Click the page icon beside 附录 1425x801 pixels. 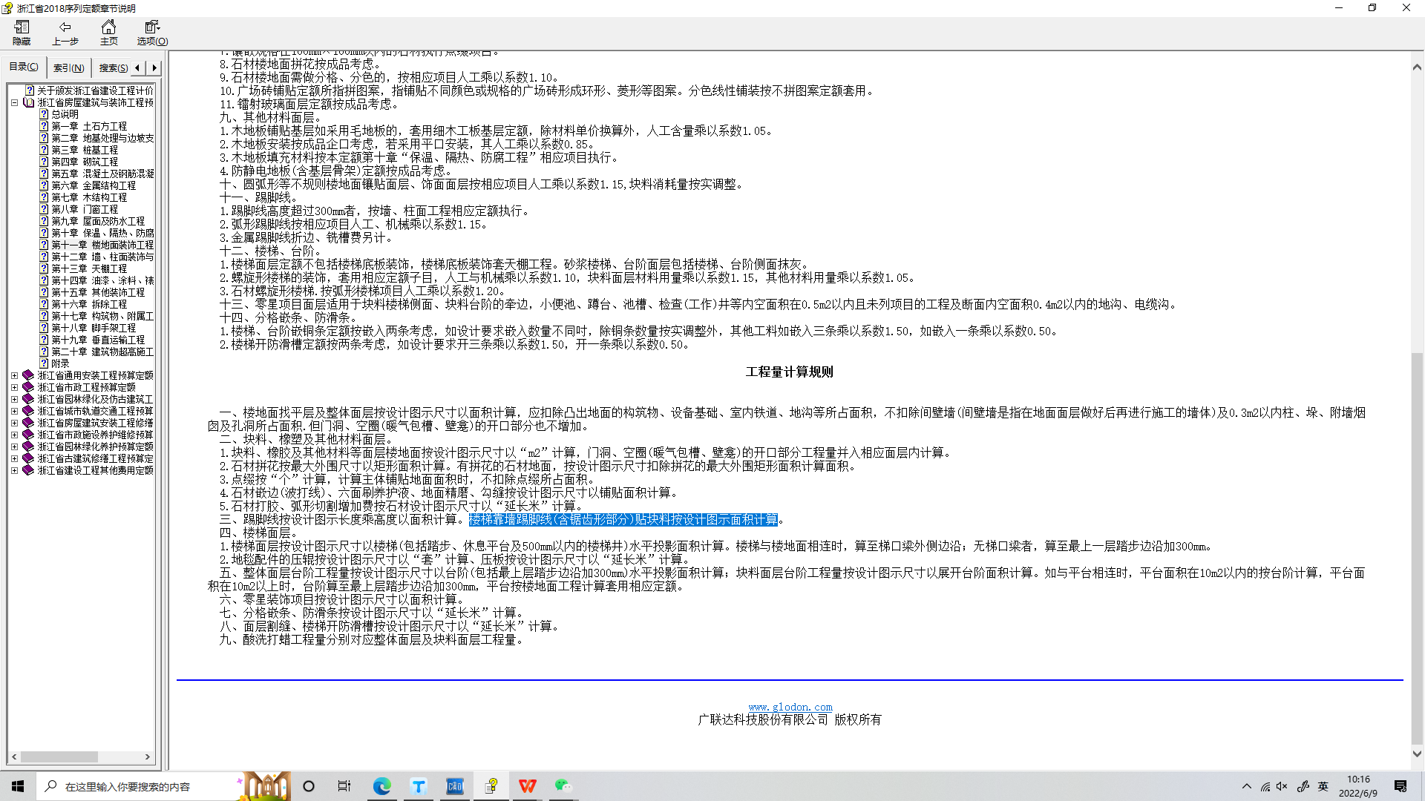44,363
